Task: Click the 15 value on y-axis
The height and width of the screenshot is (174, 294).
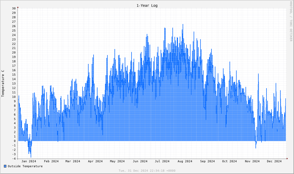Action: pyautogui.click(x=14, y=75)
